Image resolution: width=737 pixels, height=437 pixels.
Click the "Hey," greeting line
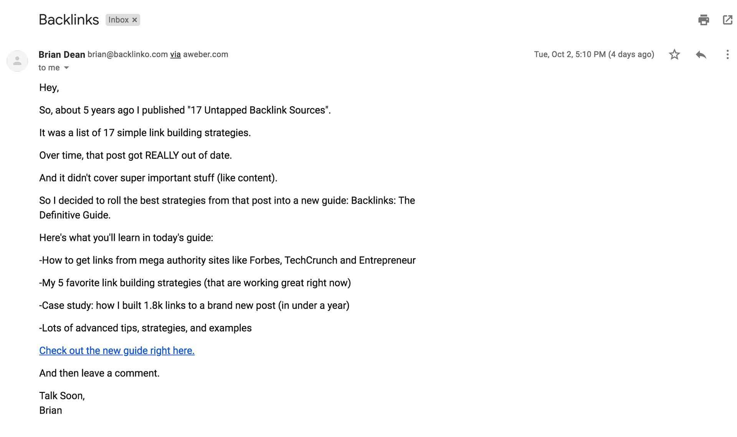pyautogui.click(x=49, y=87)
